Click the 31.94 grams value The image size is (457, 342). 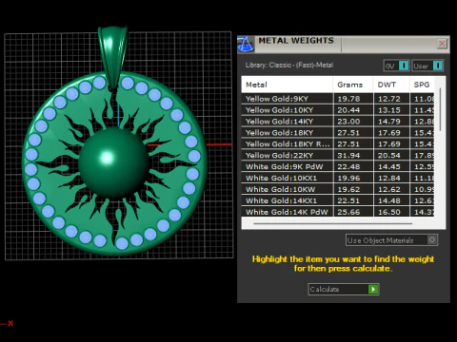(x=348, y=156)
